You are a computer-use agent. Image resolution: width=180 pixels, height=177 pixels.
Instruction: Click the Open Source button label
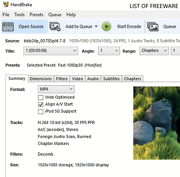tap(31, 26)
